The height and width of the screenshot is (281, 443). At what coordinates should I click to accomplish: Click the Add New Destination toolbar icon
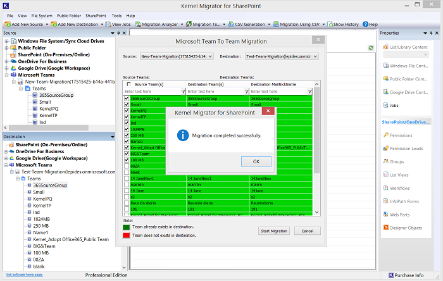[x=54, y=24]
